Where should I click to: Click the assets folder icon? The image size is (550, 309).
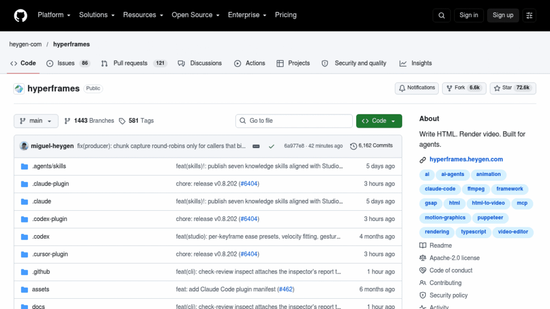point(24,290)
